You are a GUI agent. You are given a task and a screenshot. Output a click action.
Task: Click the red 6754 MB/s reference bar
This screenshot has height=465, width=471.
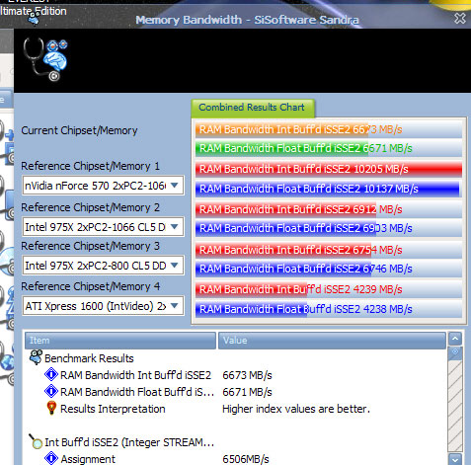point(329,250)
